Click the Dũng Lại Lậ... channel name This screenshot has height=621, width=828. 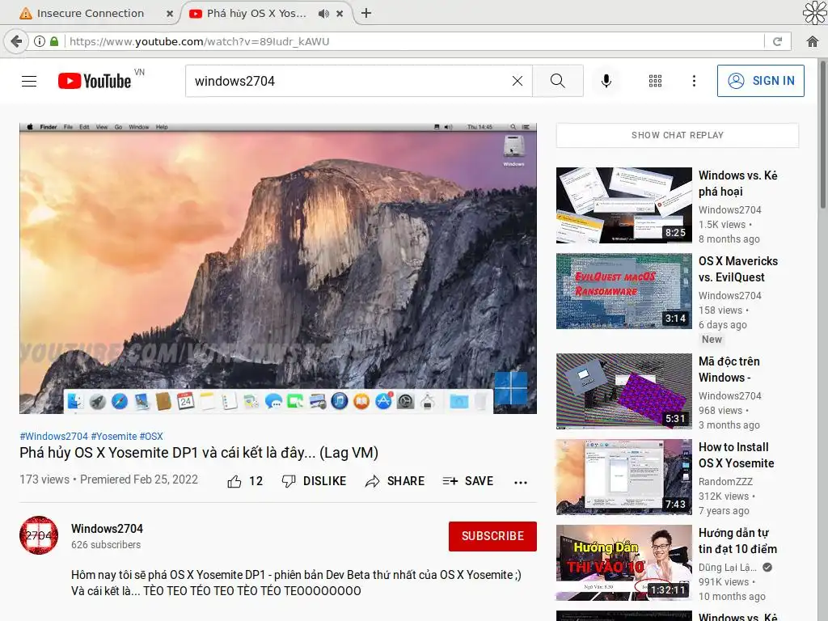pyautogui.click(x=728, y=567)
